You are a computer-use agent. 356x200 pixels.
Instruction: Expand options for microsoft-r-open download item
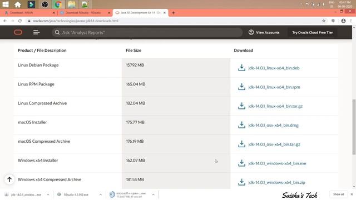pos(154,194)
